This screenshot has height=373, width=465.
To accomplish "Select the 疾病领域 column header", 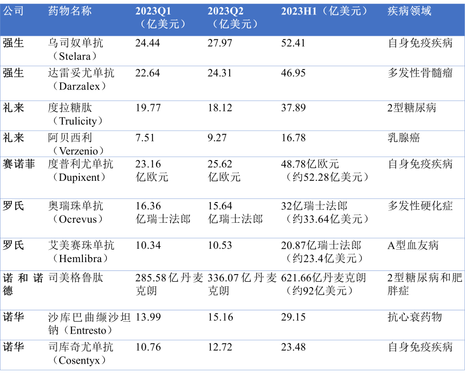I will [x=409, y=11].
